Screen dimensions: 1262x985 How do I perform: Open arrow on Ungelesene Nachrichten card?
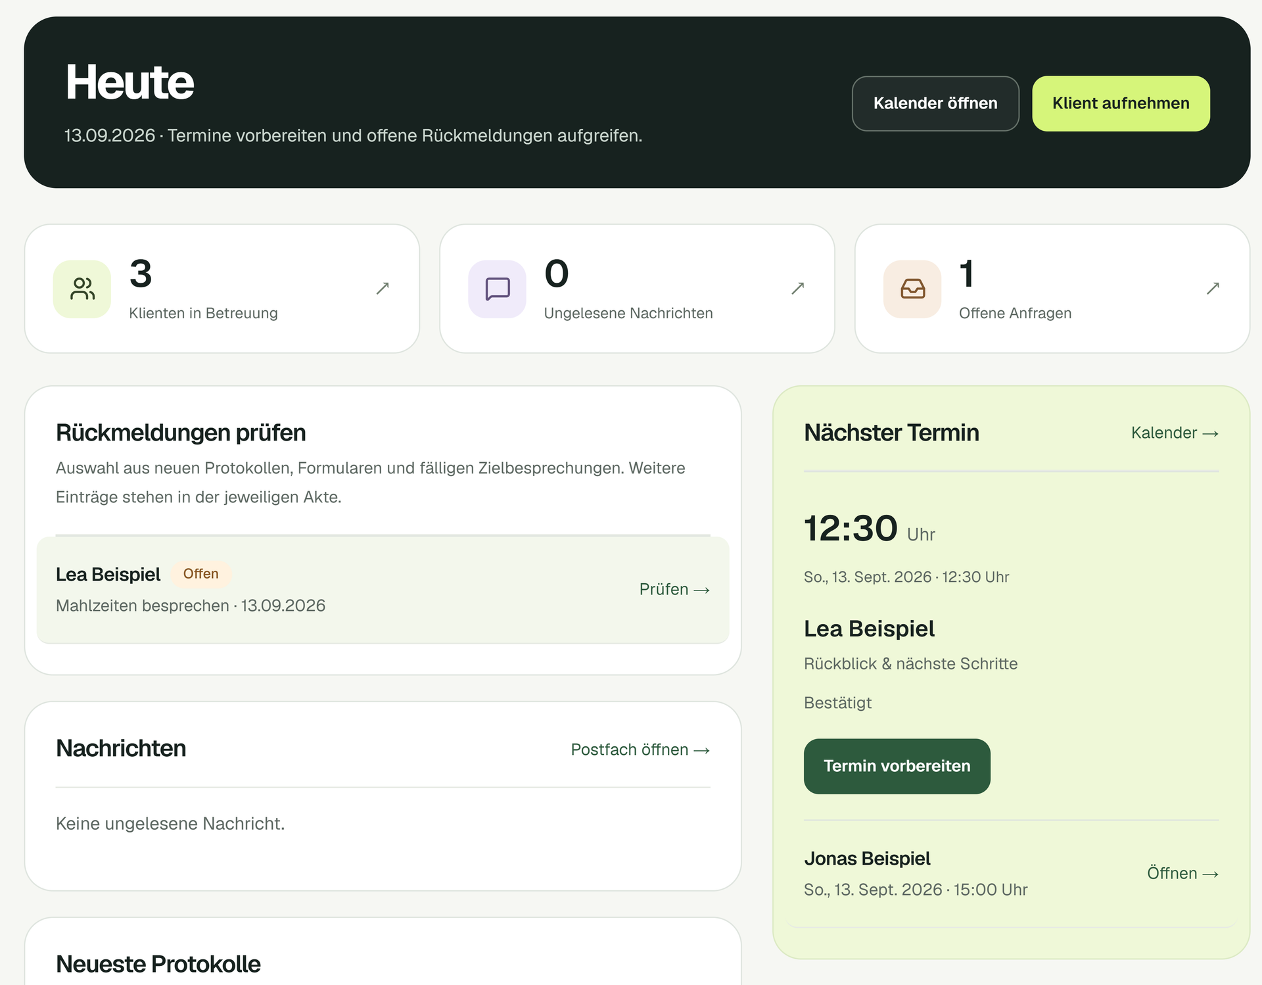tap(798, 288)
